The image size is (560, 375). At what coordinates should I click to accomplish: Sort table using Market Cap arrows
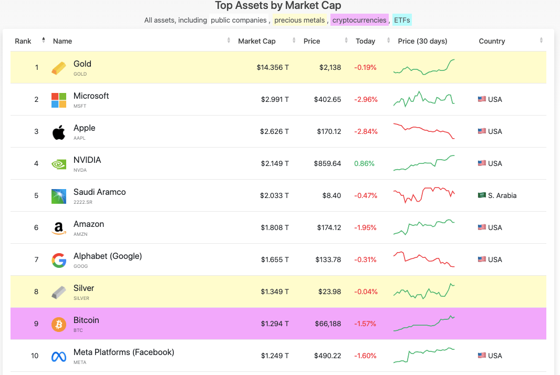(x=294, y=40)
